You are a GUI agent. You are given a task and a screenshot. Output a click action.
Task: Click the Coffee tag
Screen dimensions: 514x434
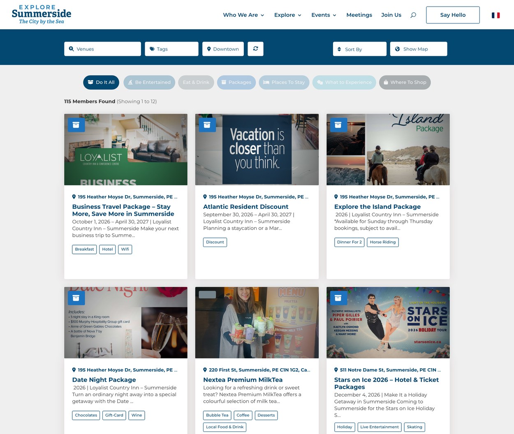243,415
